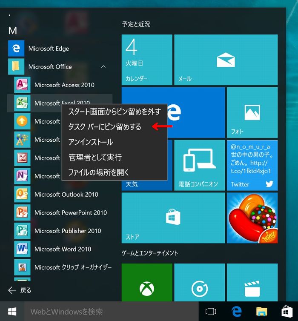
Task: Click the Office Picture Manager icon
Action: click(22, 158)
